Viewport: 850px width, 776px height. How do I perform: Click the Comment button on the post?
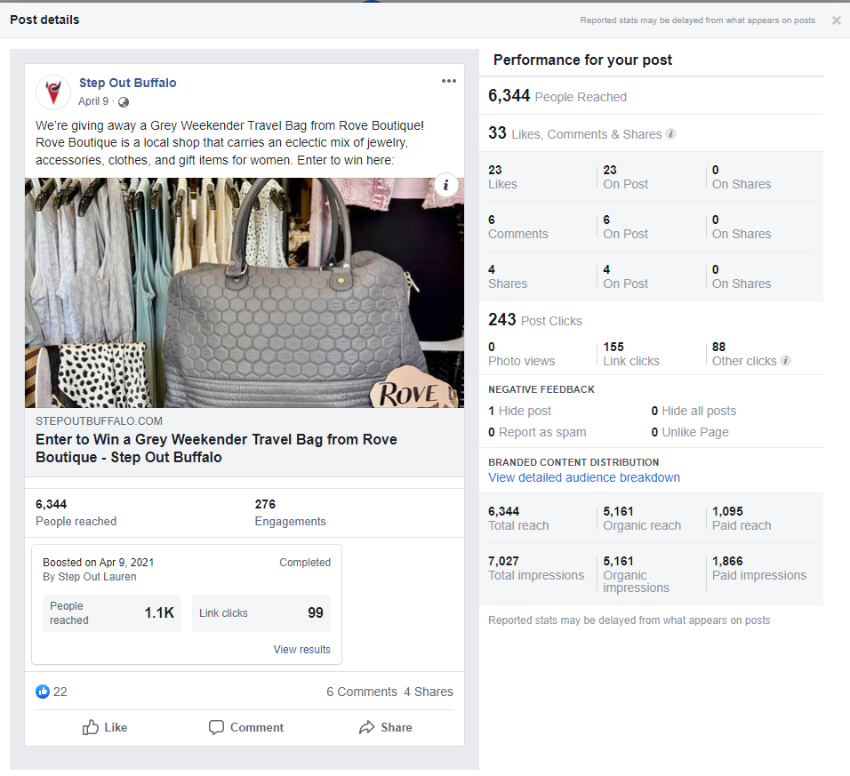[x=246, y=727]
